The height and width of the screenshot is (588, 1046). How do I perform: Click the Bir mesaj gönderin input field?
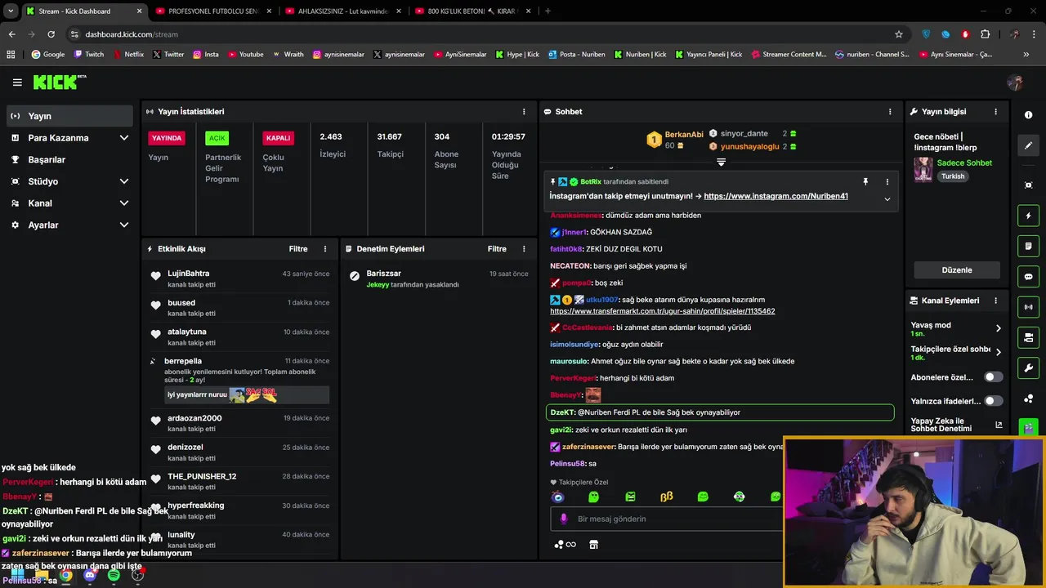pyautogui.click(x=668, y=519)
